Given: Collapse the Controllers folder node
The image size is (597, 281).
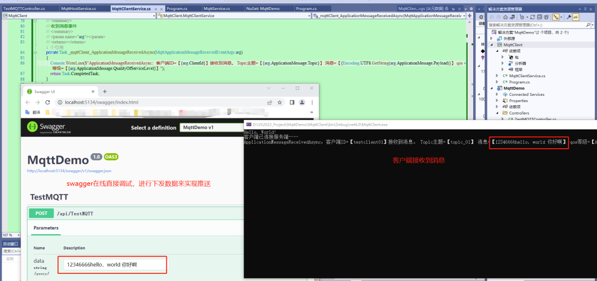Looking at the screenshot, I should (x=497, y=113).
